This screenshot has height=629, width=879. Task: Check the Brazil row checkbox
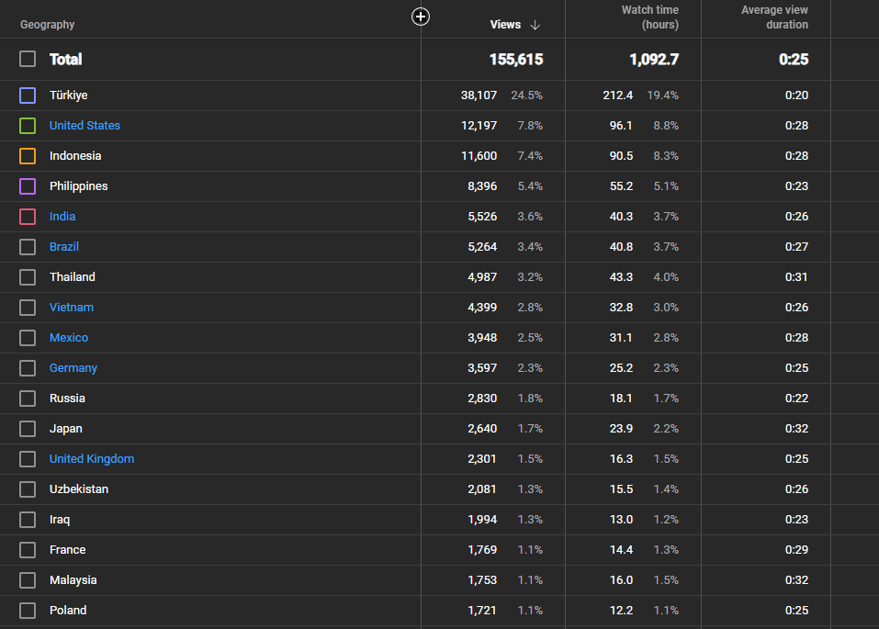(28, 247)
